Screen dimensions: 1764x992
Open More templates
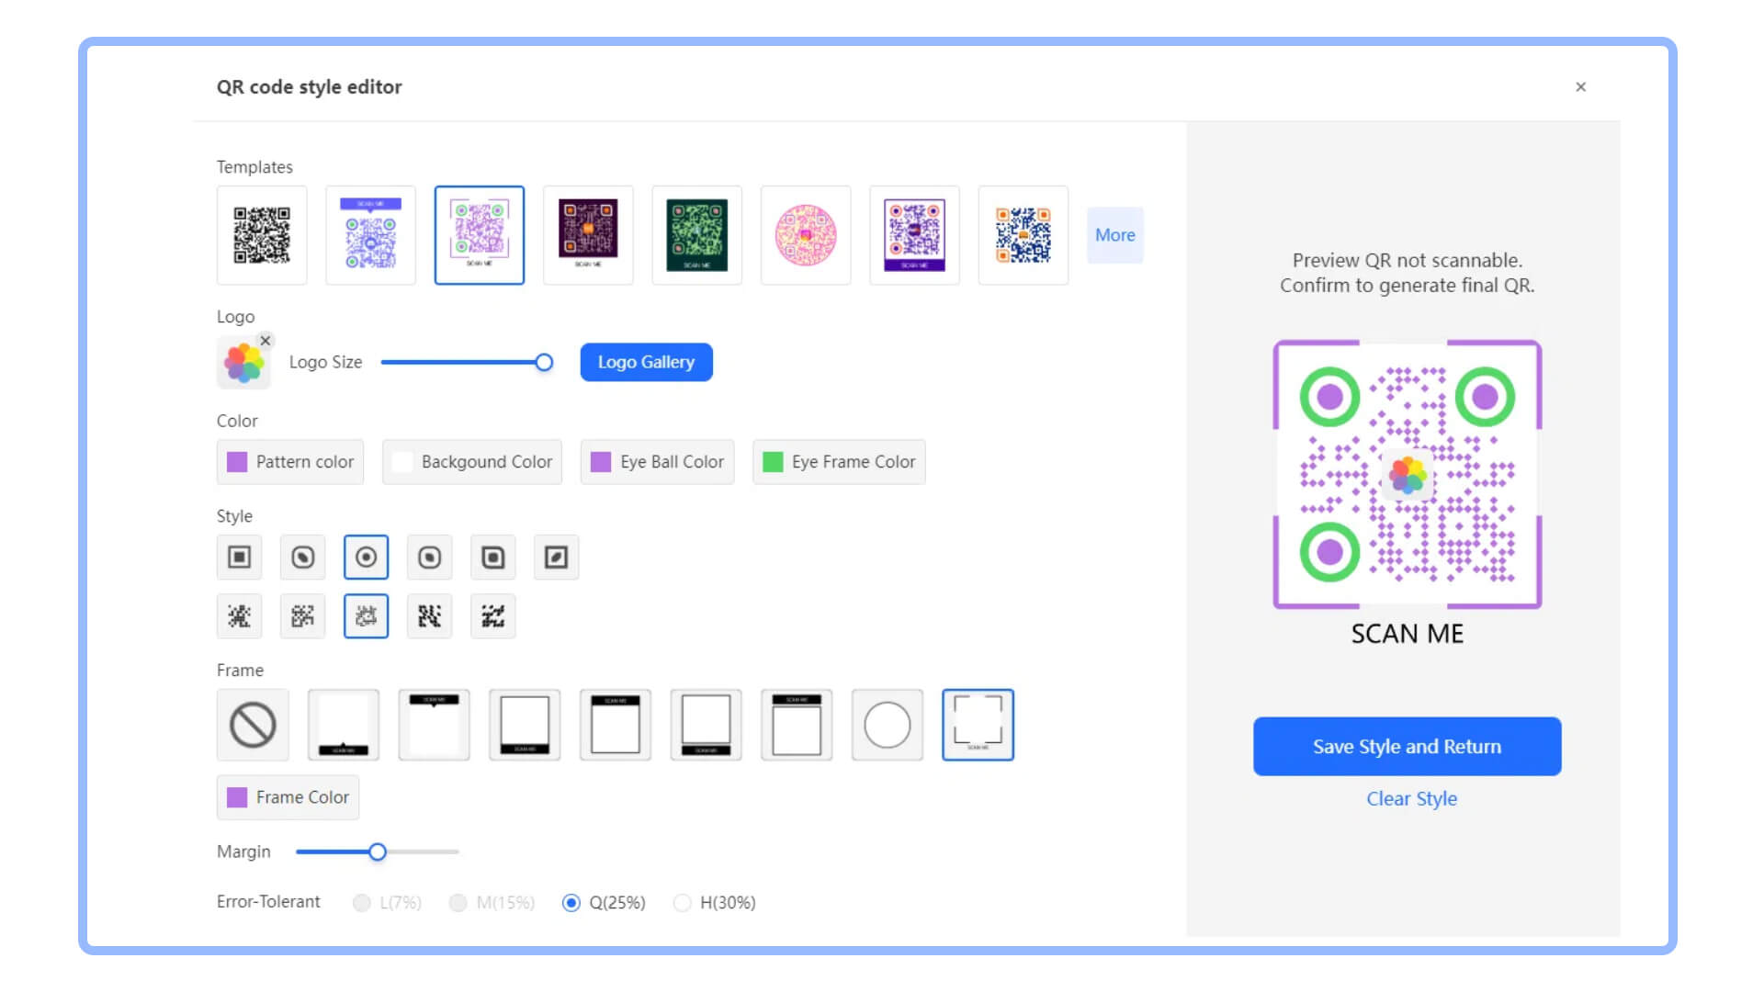coord(1114,235)
